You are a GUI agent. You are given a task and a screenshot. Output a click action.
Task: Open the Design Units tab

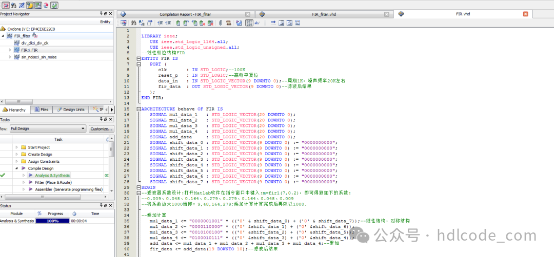tap(71, 110)
